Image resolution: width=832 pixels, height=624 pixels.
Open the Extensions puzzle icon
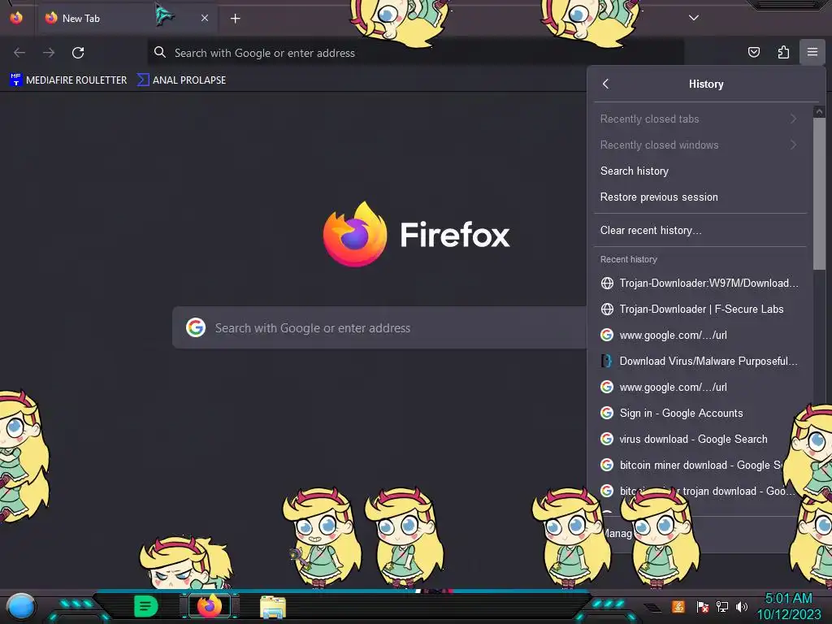pos(783,52)
